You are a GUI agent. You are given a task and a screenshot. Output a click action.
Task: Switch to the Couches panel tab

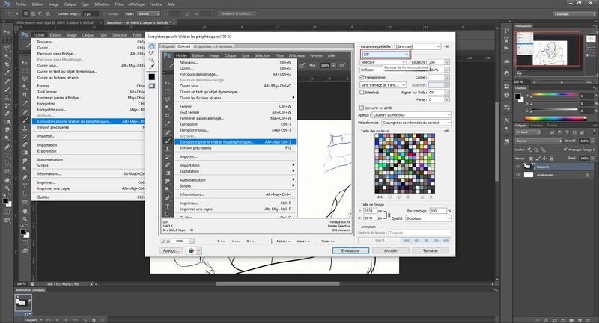536,126
